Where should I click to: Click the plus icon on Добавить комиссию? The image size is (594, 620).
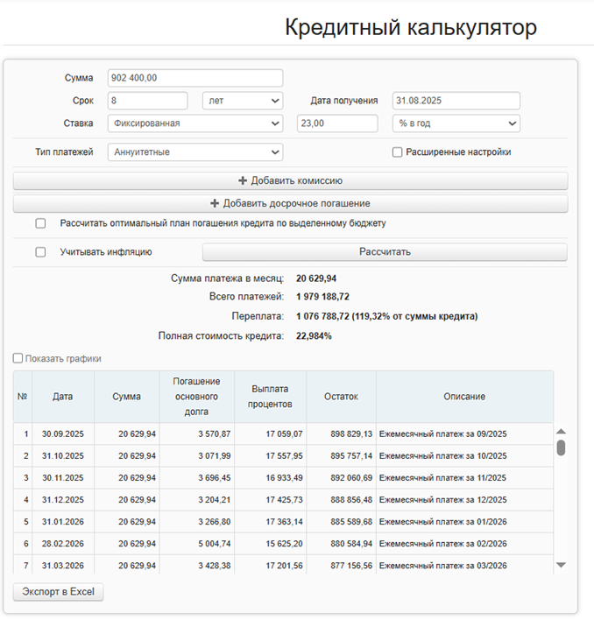[243, 181]
